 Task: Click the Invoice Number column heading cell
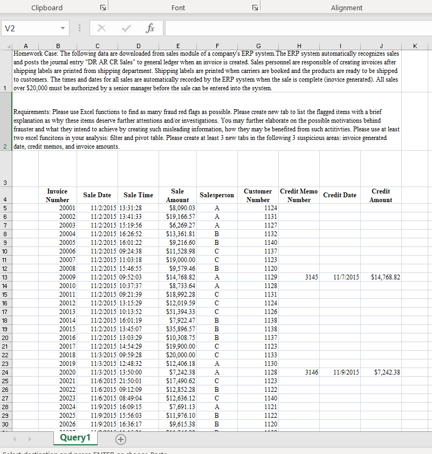[x=58, y=196]
